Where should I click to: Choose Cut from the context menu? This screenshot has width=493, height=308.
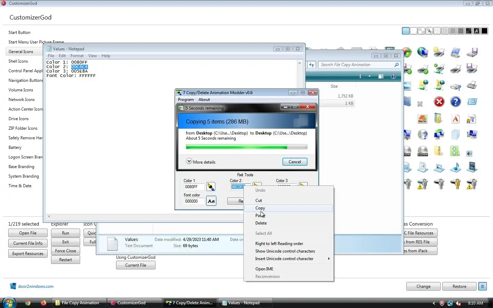(x=289, y=201)
